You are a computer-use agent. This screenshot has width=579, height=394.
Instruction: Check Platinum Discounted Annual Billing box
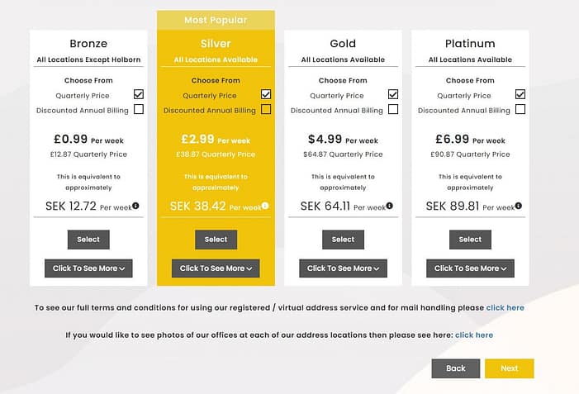[520, 109]
